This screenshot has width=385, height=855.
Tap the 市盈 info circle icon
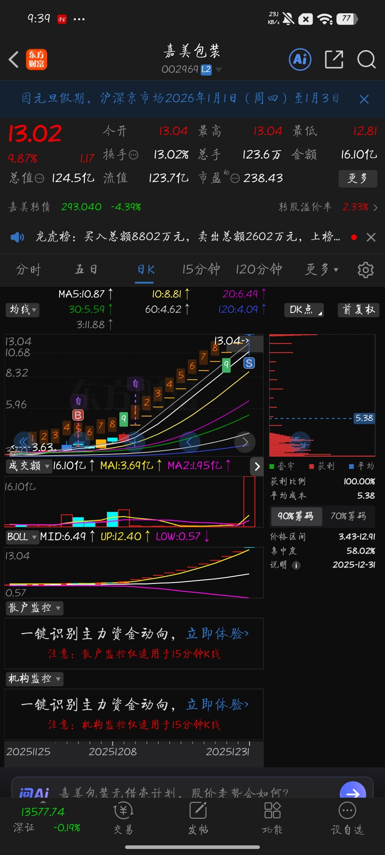pos(235,178)
